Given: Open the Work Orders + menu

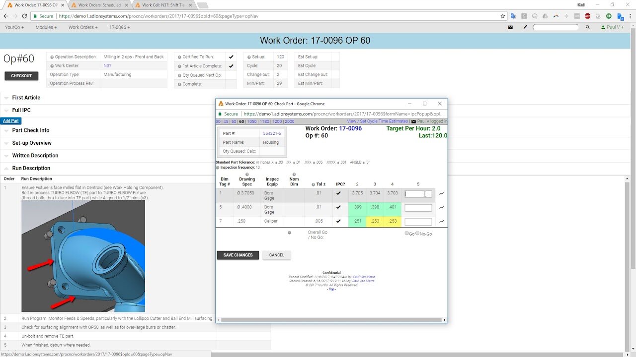Looking at the screenshot, I should [x=83, y=27].
